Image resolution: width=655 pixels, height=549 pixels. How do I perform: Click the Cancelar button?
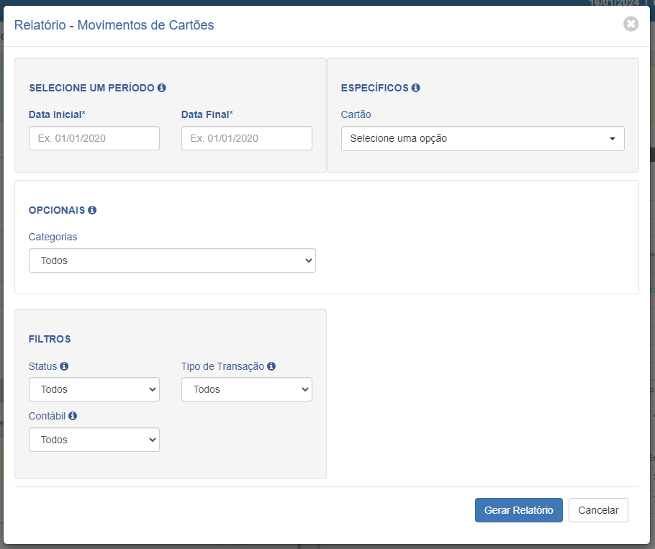pyautogui.click(x=598, y=510)
